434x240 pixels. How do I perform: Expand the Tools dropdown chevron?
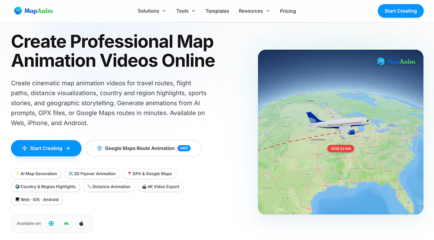click(194, 11)
